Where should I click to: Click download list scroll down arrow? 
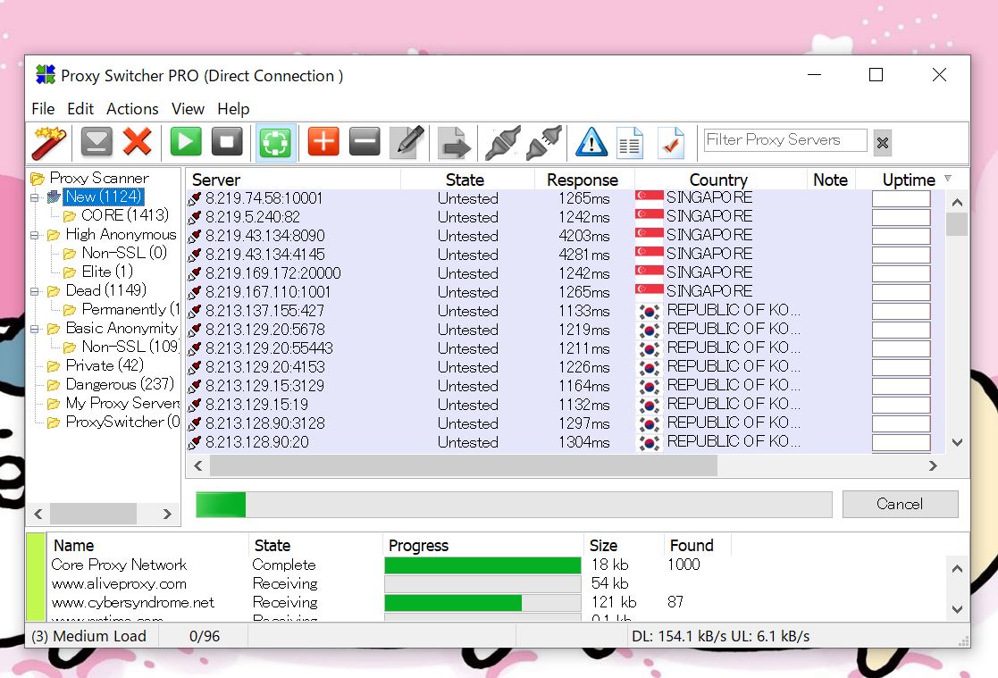pyautogui.click(x=957, y=609)
